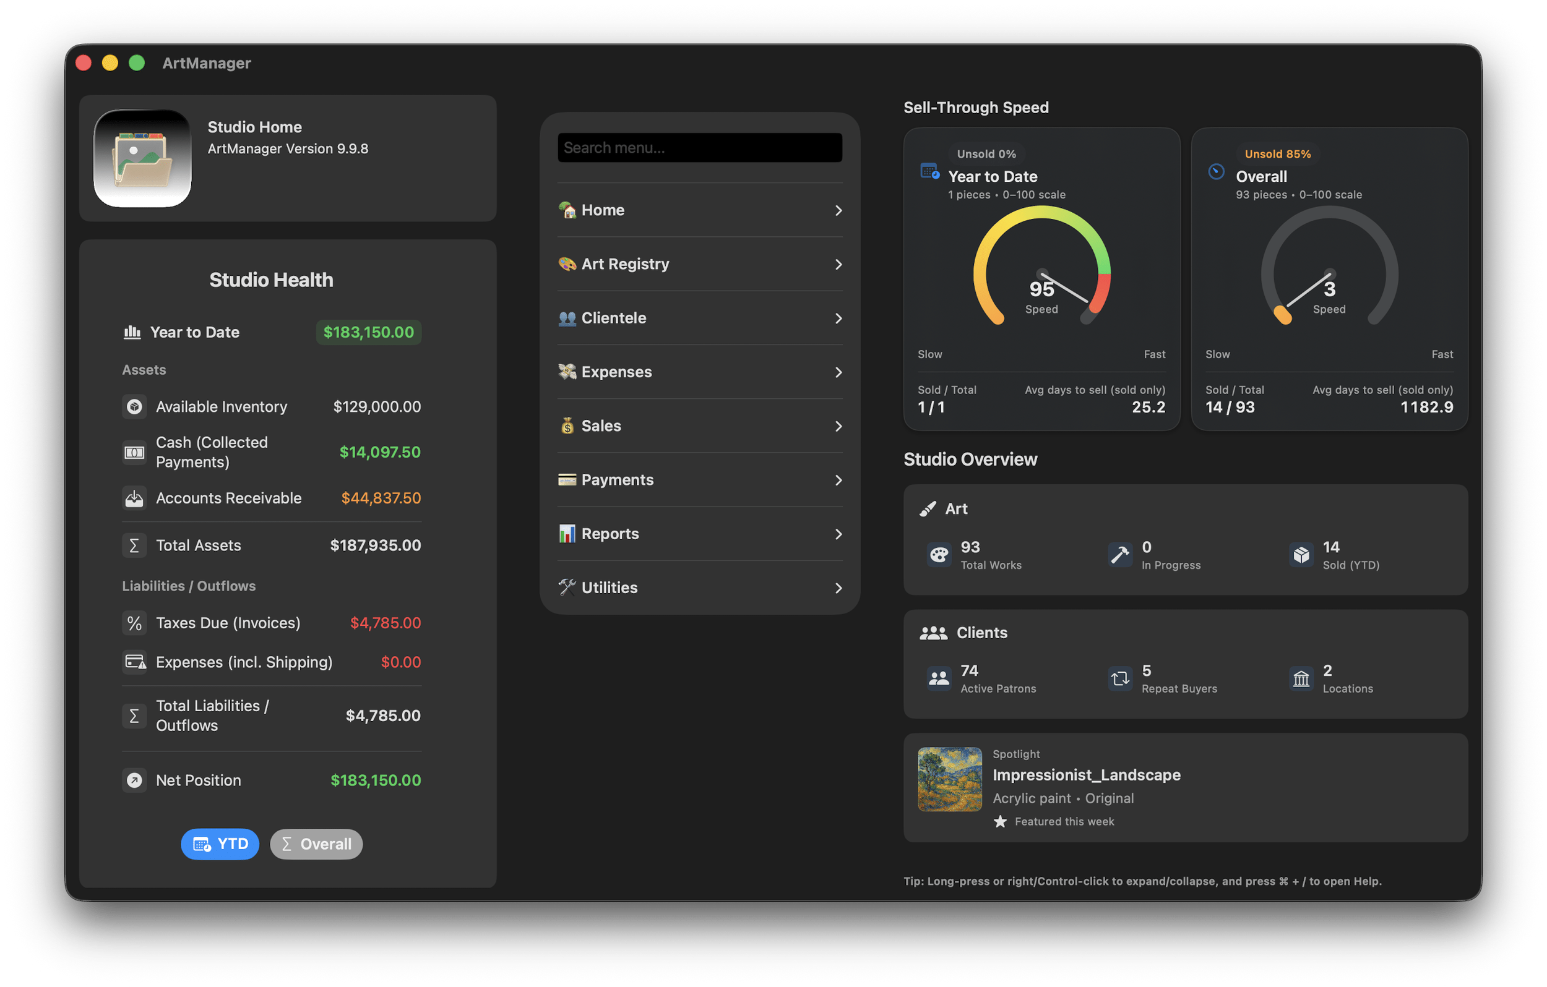Click the Accounts Receivable icon

tap(134, 498)
